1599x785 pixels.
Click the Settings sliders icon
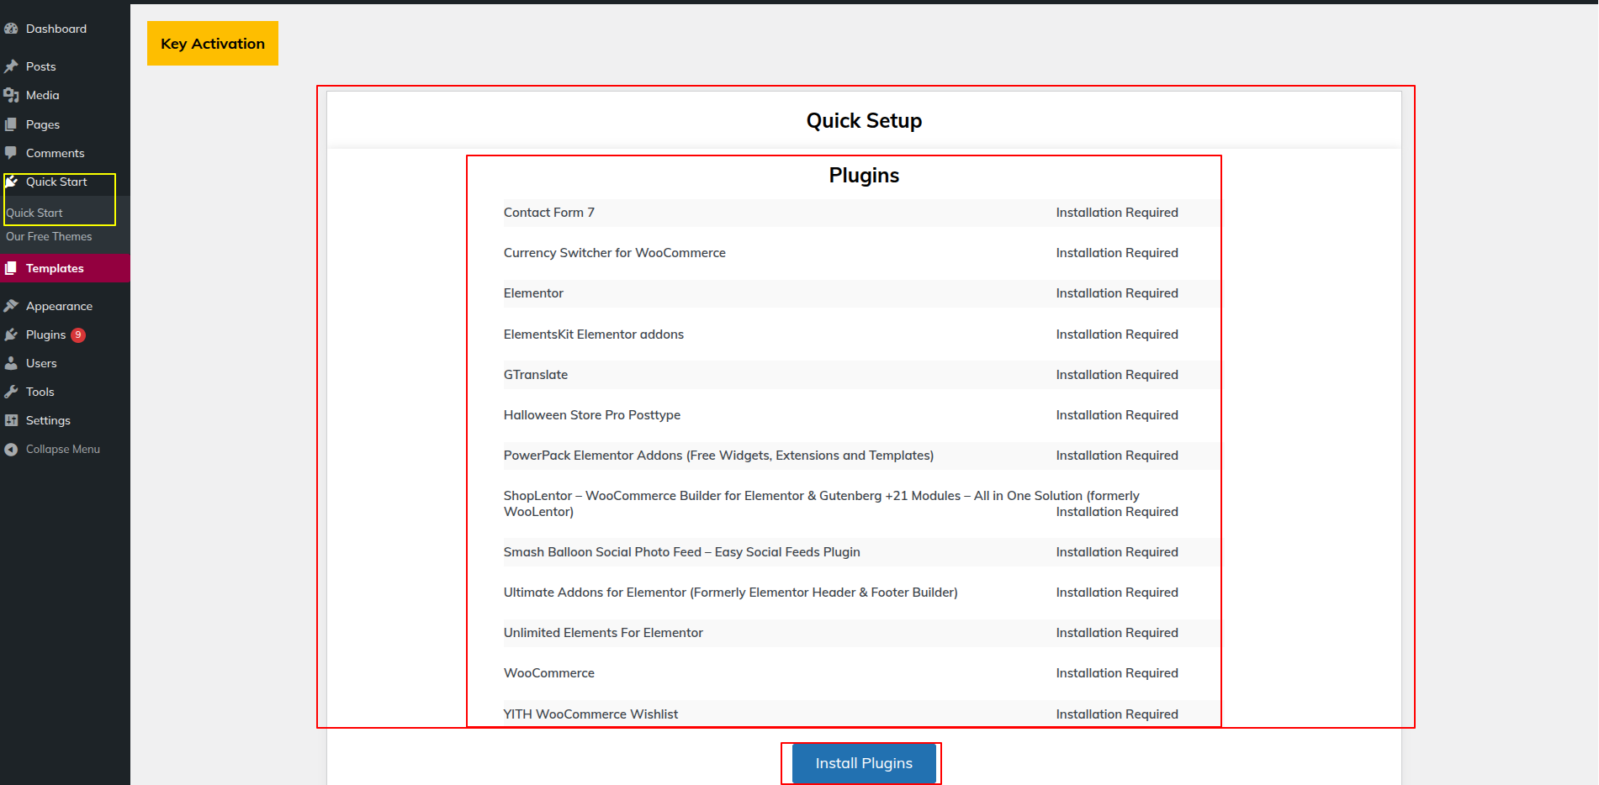coord(11,420)
